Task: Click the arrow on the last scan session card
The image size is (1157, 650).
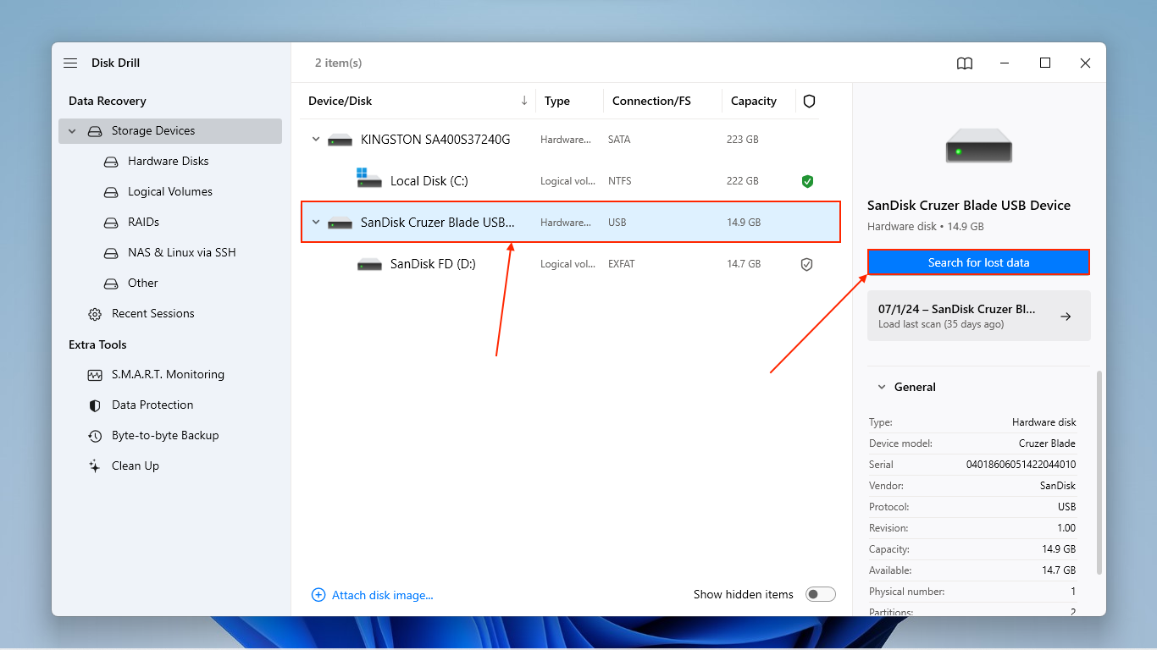Action: pyautogui.click(x=1066, y=317)
